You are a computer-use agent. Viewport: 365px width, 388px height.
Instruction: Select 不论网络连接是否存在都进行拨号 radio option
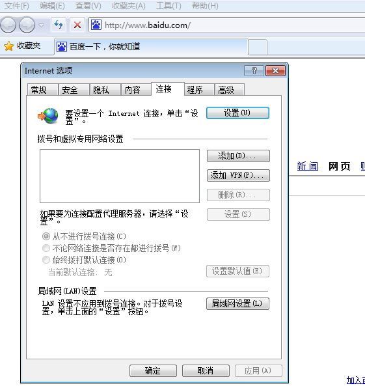[x=46, y=248]
